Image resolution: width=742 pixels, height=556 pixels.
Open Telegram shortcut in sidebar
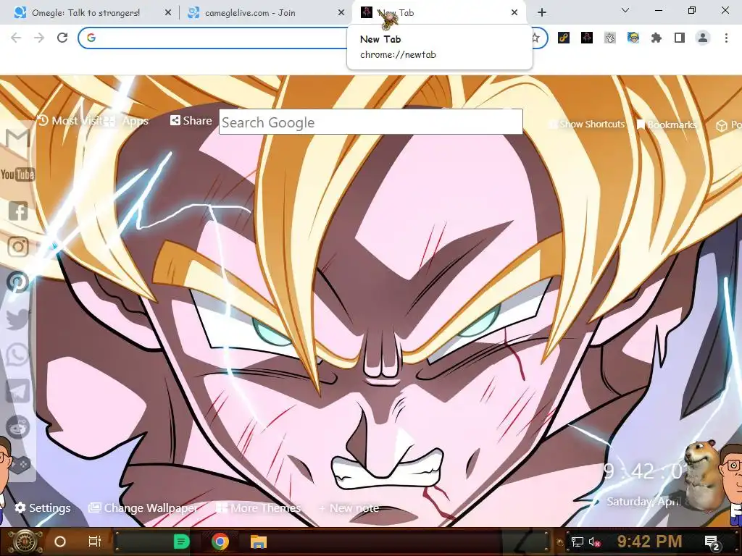[18, 391]
